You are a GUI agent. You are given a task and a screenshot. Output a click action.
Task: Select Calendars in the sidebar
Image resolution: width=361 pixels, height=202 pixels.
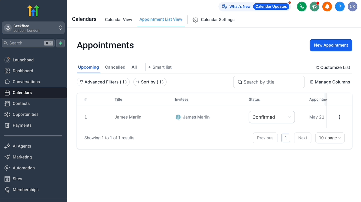pyautogui.click(x=33, y=93)
